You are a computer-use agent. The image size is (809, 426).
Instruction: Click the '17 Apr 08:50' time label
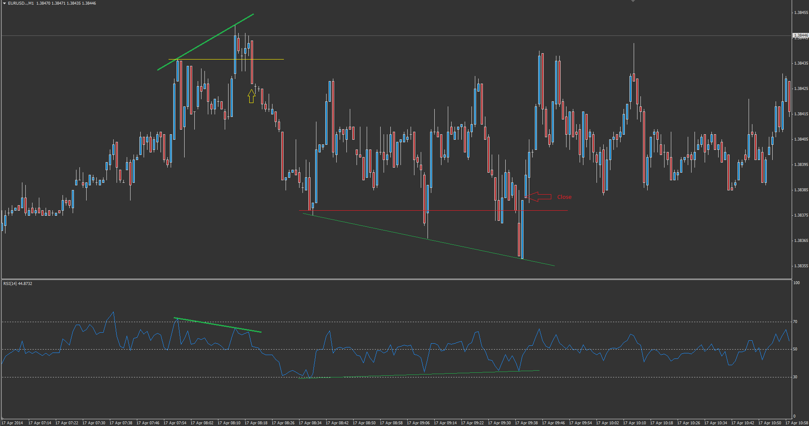pos(364,423)
